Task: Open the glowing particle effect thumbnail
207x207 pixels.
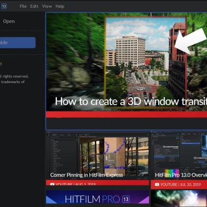Action: click(x=179, y=198)
